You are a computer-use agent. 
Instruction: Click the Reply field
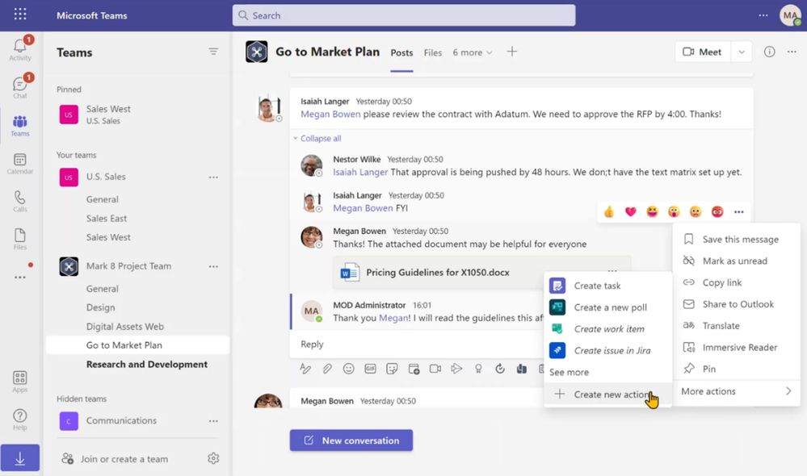[417, 344]
